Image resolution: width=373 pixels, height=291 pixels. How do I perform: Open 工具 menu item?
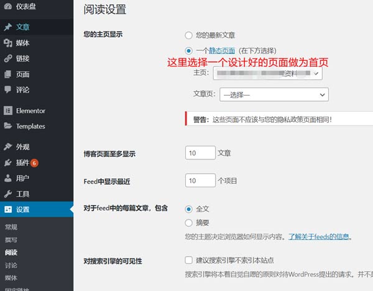point(37,194)
